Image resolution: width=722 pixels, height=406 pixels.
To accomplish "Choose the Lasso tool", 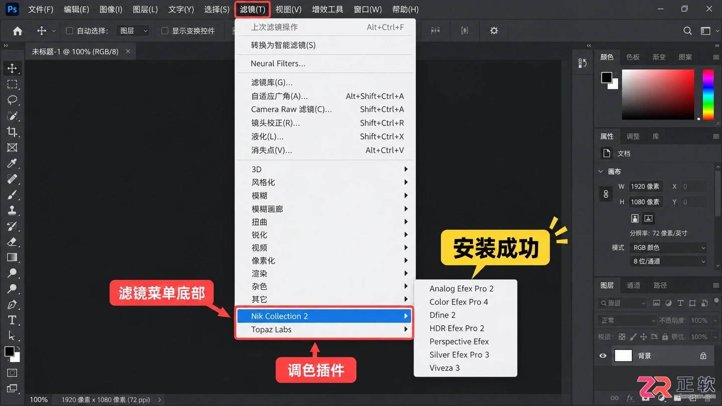I will 12,100.
